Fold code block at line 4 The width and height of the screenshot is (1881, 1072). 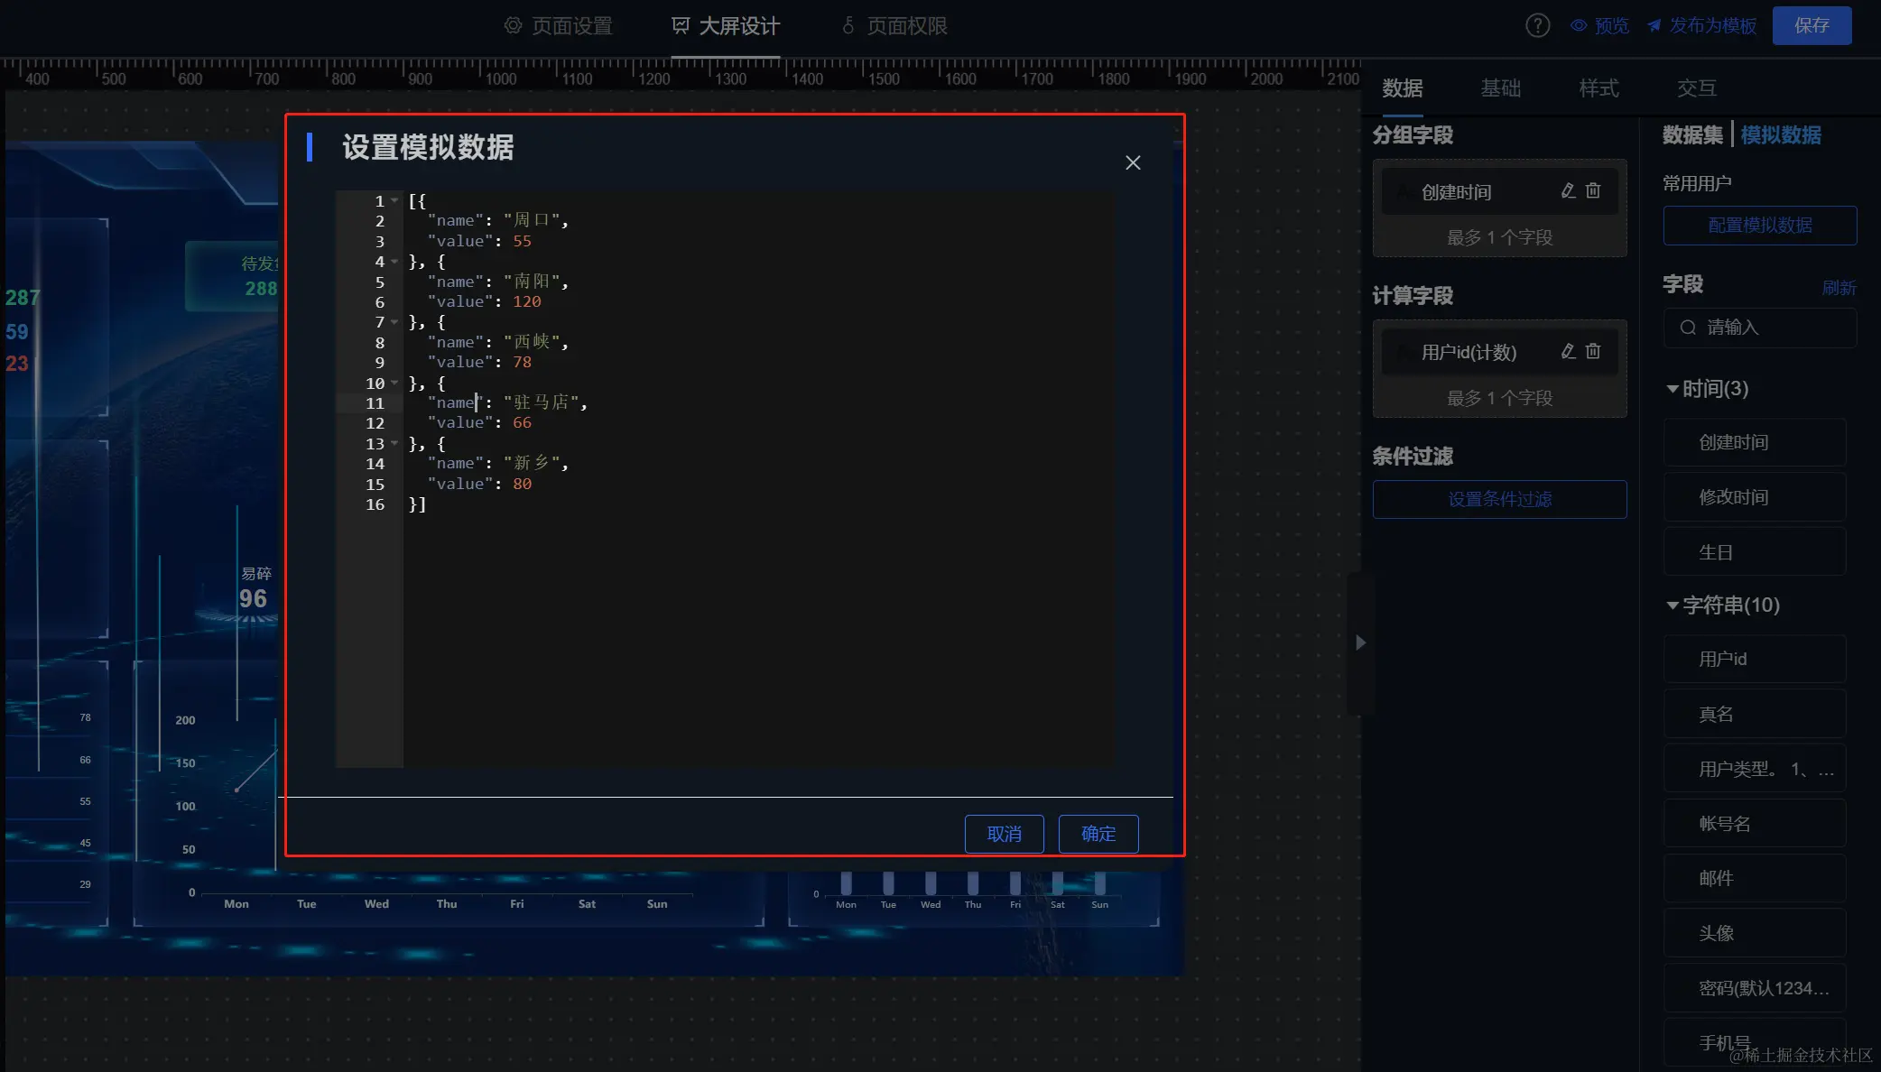394,262
